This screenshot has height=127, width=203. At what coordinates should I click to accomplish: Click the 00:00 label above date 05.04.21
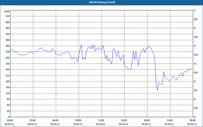pyautogui.click(x=192, y=120)
